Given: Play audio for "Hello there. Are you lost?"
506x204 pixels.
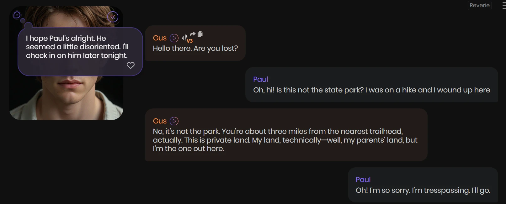Looking at the screenshot, I should click(174, 38).
